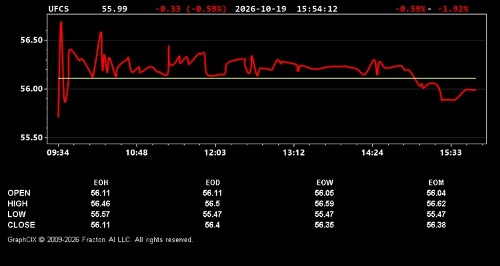
Task: Select EOD OPEN value 56.11
Action: (x=213, y=193)
